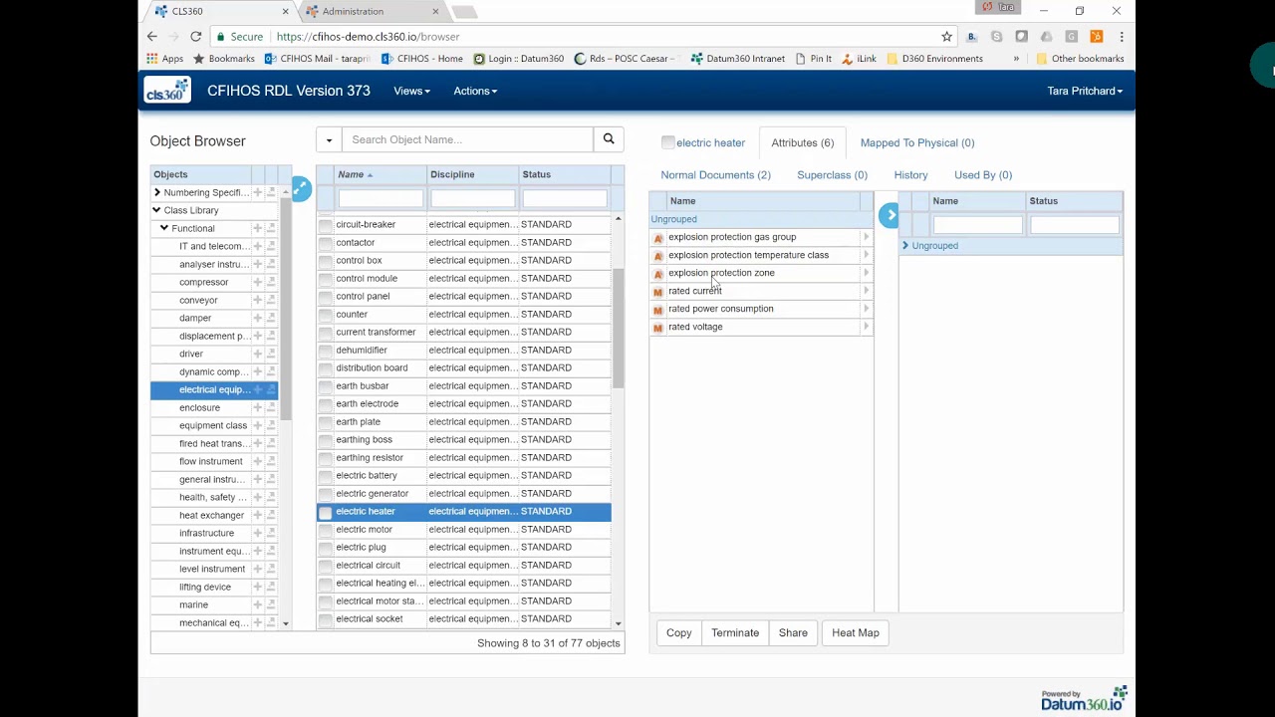The height and width of the screenshot is (717, 1275).
Task: Collapse the Functional tree node
Action: click(x=164, y=228)
